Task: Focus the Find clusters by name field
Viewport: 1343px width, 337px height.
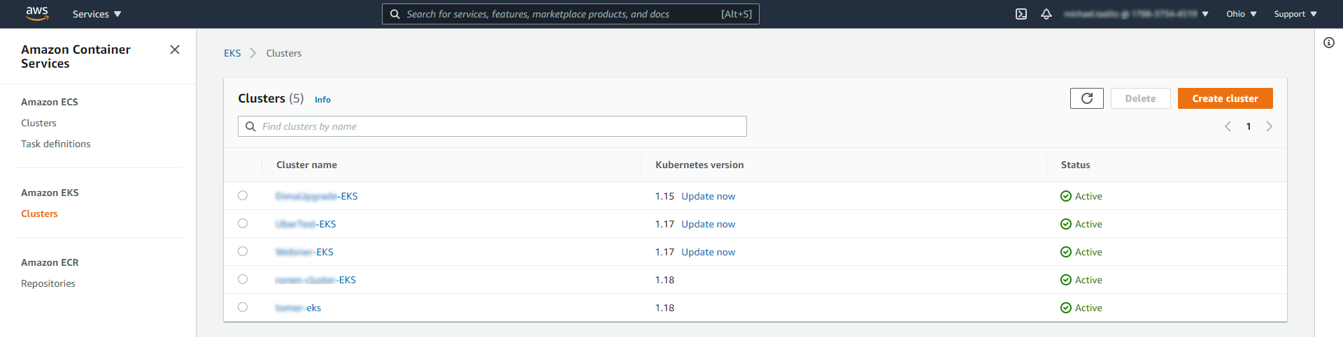Action: coord(492,126)
